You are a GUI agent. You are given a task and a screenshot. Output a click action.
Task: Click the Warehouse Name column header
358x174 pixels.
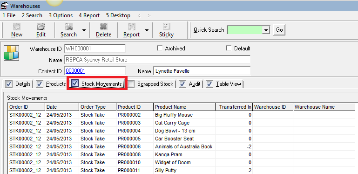coord(324,107)
